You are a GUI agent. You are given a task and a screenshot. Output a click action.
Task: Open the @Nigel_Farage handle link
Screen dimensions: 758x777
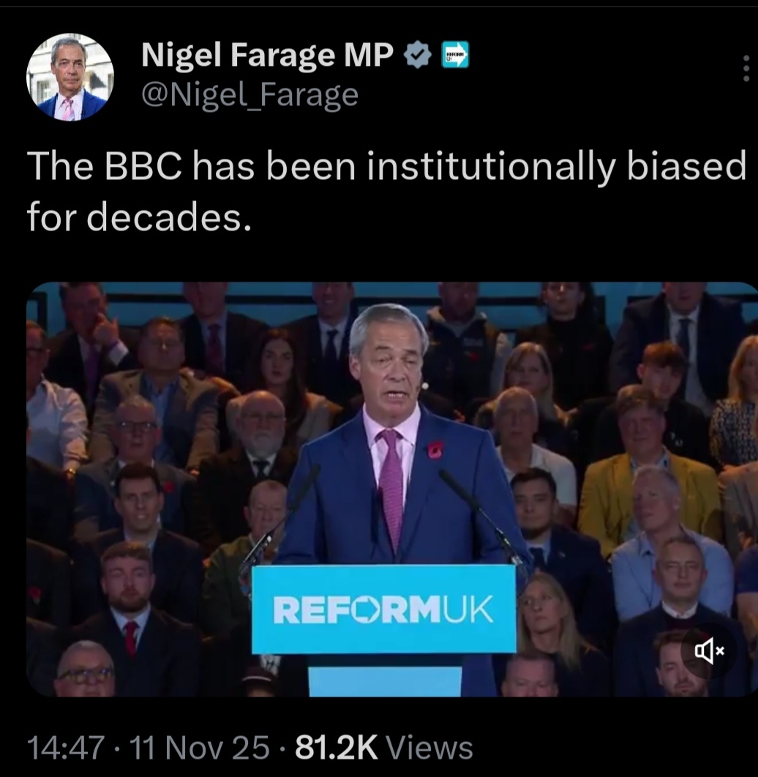[x=249, y=94]
